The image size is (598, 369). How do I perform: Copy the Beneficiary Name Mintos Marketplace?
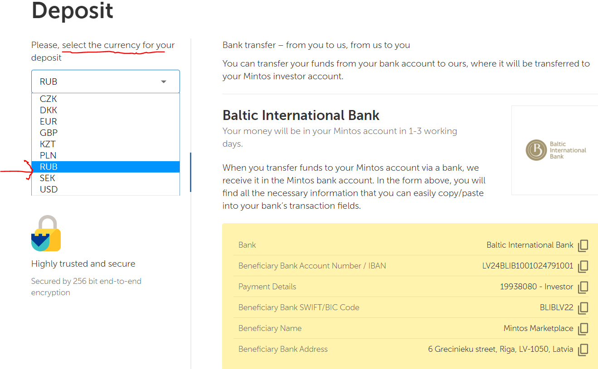[583, 329]
